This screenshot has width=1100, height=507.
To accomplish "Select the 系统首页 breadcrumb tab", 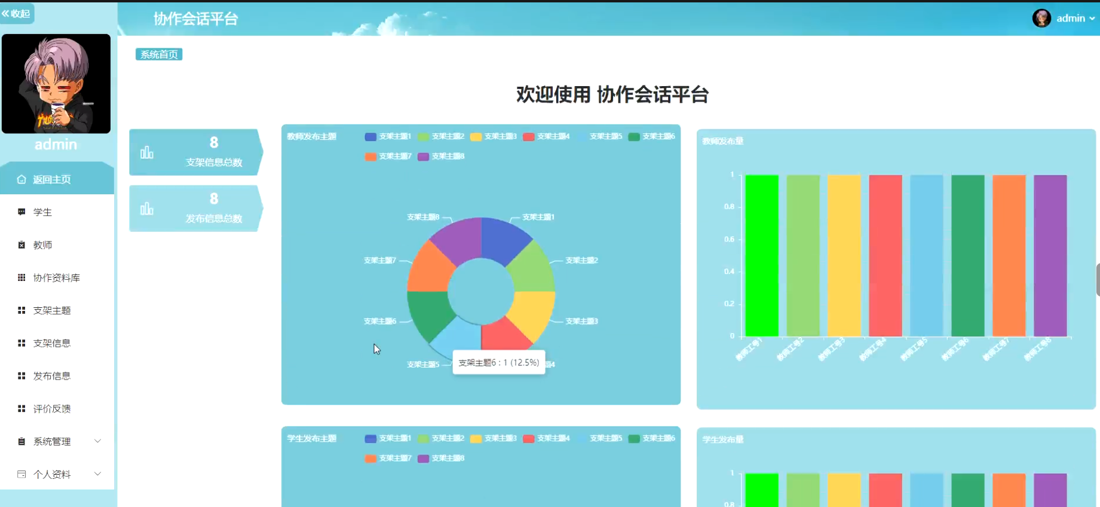I will pos(159,54).
